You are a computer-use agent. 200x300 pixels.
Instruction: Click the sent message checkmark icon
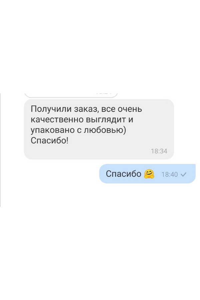(x=183, y=174)
